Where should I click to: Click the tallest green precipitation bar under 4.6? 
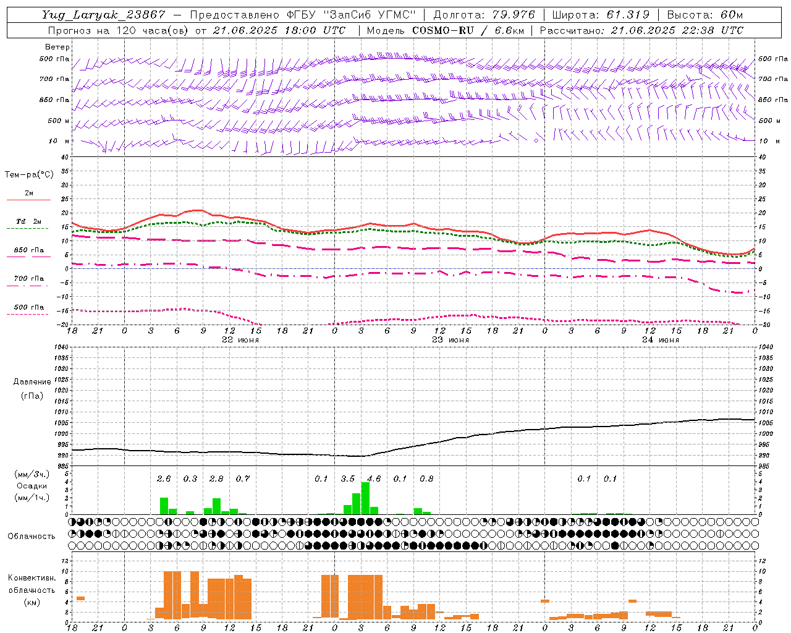[x=365, y=498]
